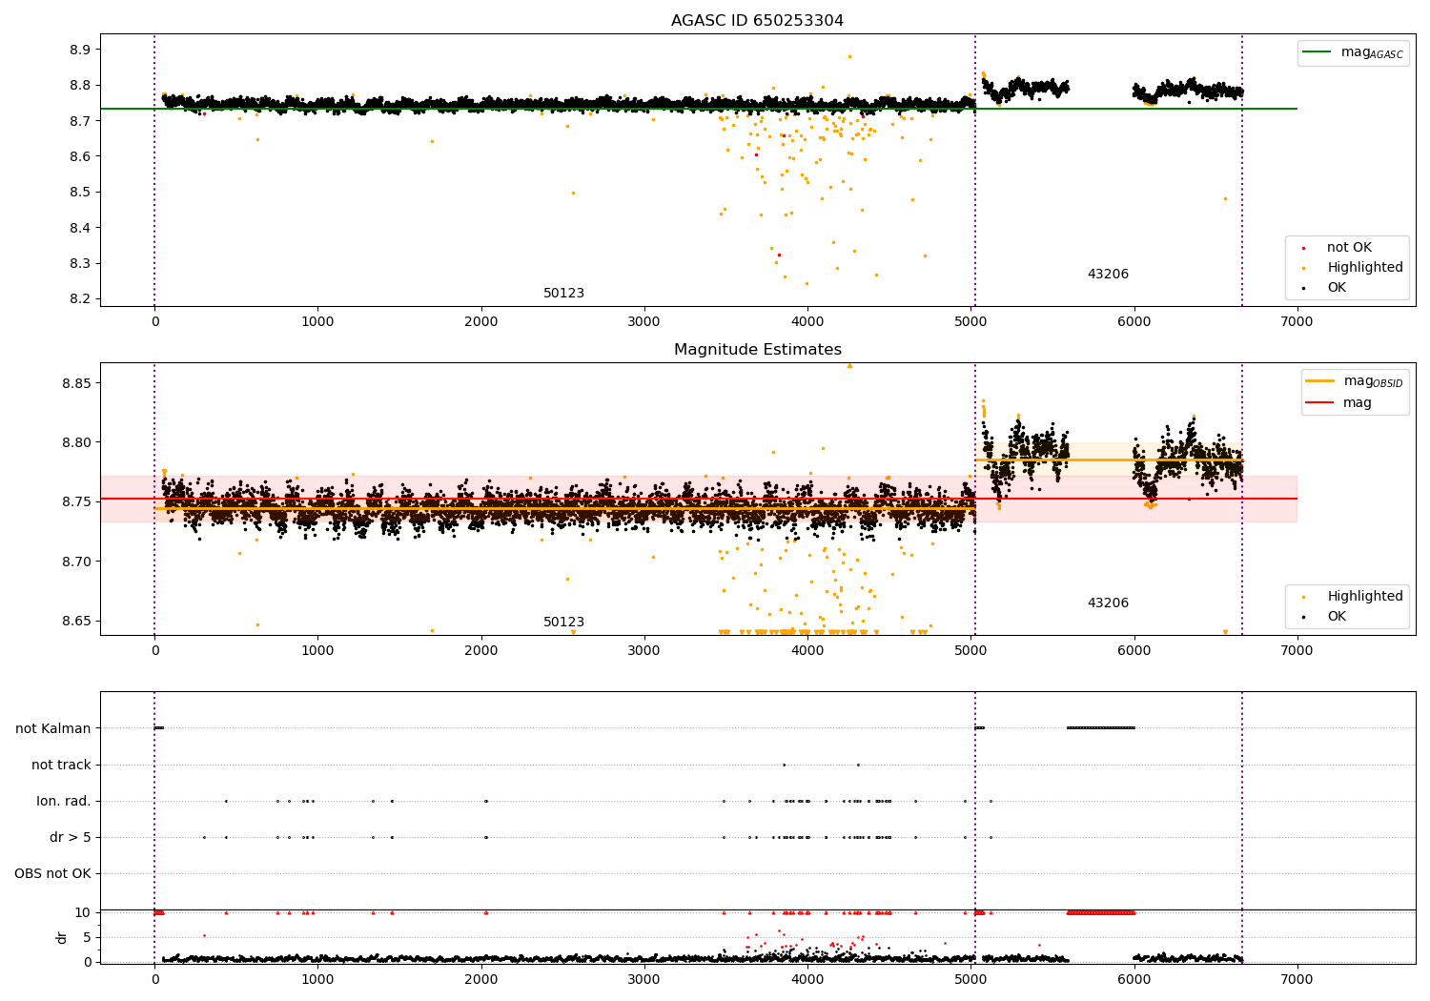Click the '1000' tick under the bottom plot
Viewport: 1430px width, 1001px height.
tap(317, 979)
